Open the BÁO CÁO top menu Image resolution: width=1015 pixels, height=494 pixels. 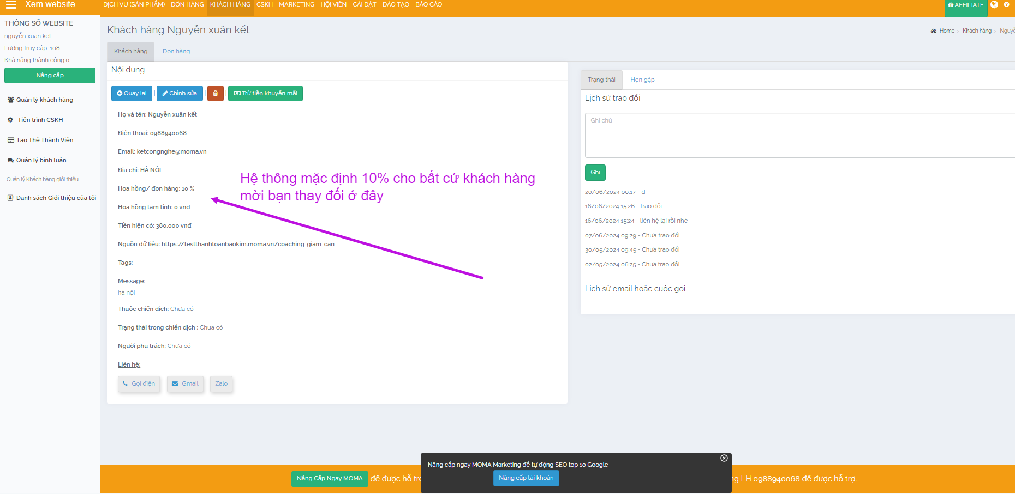pyautogui.click(x=428, y=5)
